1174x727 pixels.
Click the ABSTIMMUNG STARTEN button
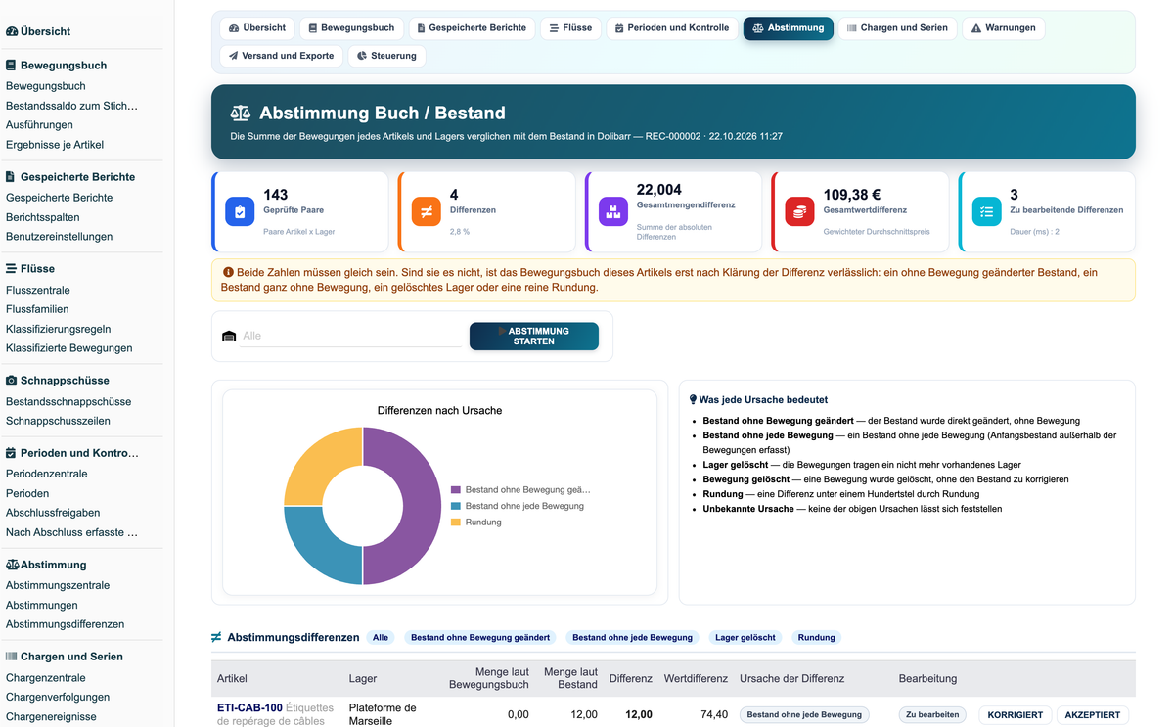point(534,336)
